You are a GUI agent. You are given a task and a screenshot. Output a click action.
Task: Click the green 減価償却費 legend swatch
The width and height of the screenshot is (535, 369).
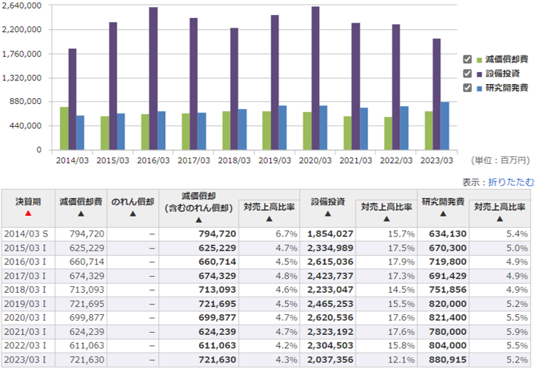click(480, 60)
